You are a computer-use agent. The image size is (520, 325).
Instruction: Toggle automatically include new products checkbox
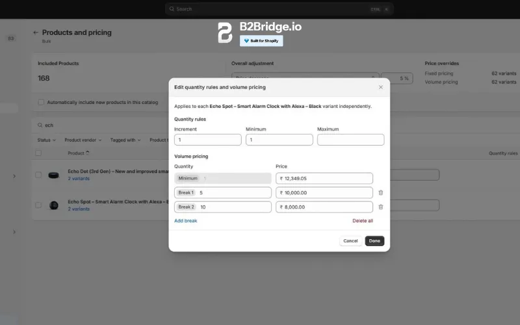click(x=41, y=102)
